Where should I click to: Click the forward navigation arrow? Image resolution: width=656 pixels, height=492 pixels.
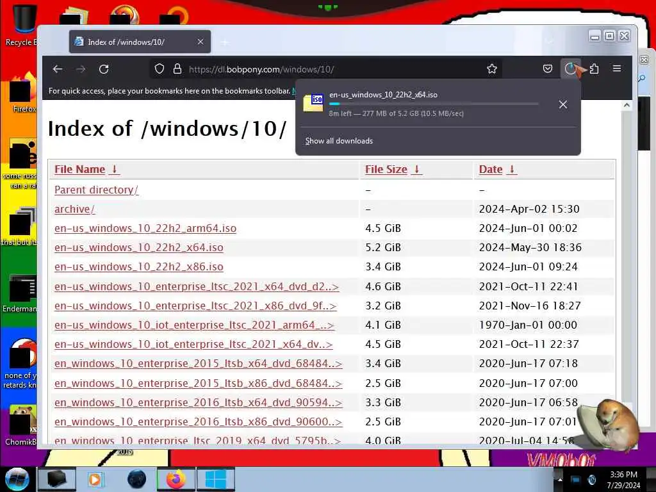(81, 69)
